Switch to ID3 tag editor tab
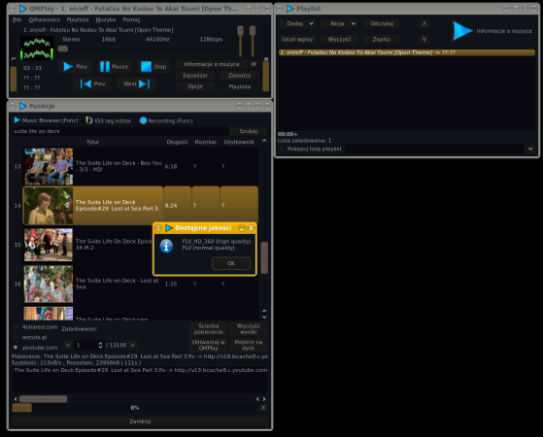The height and width of the screenshot is (437, 543). tap(109, 120)
